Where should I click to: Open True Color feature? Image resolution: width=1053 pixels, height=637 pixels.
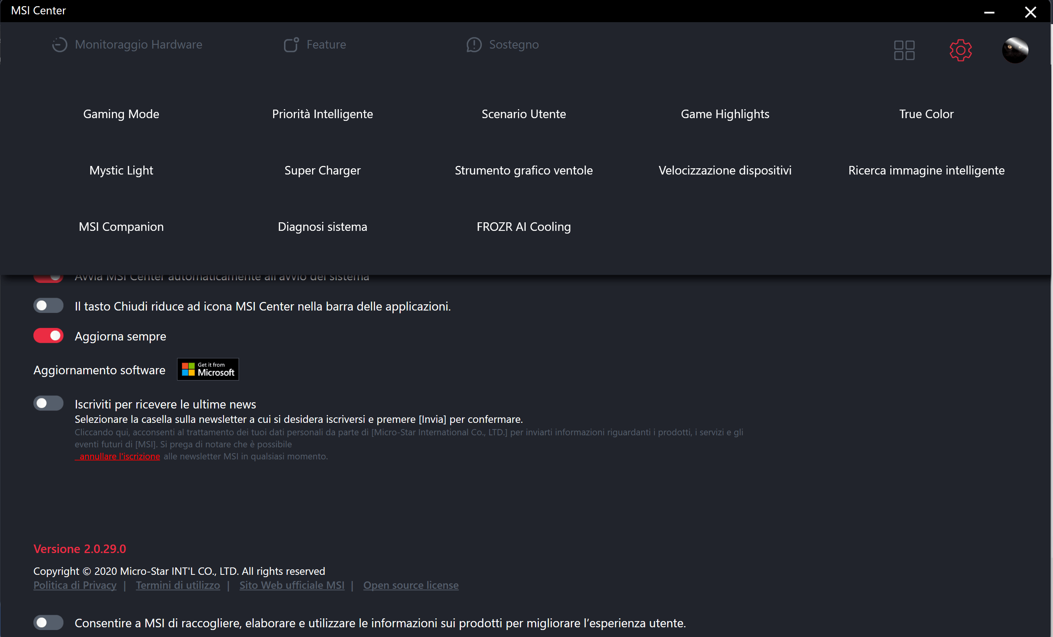[926, 114]
